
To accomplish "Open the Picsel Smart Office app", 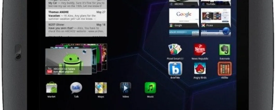I will 175,50.
